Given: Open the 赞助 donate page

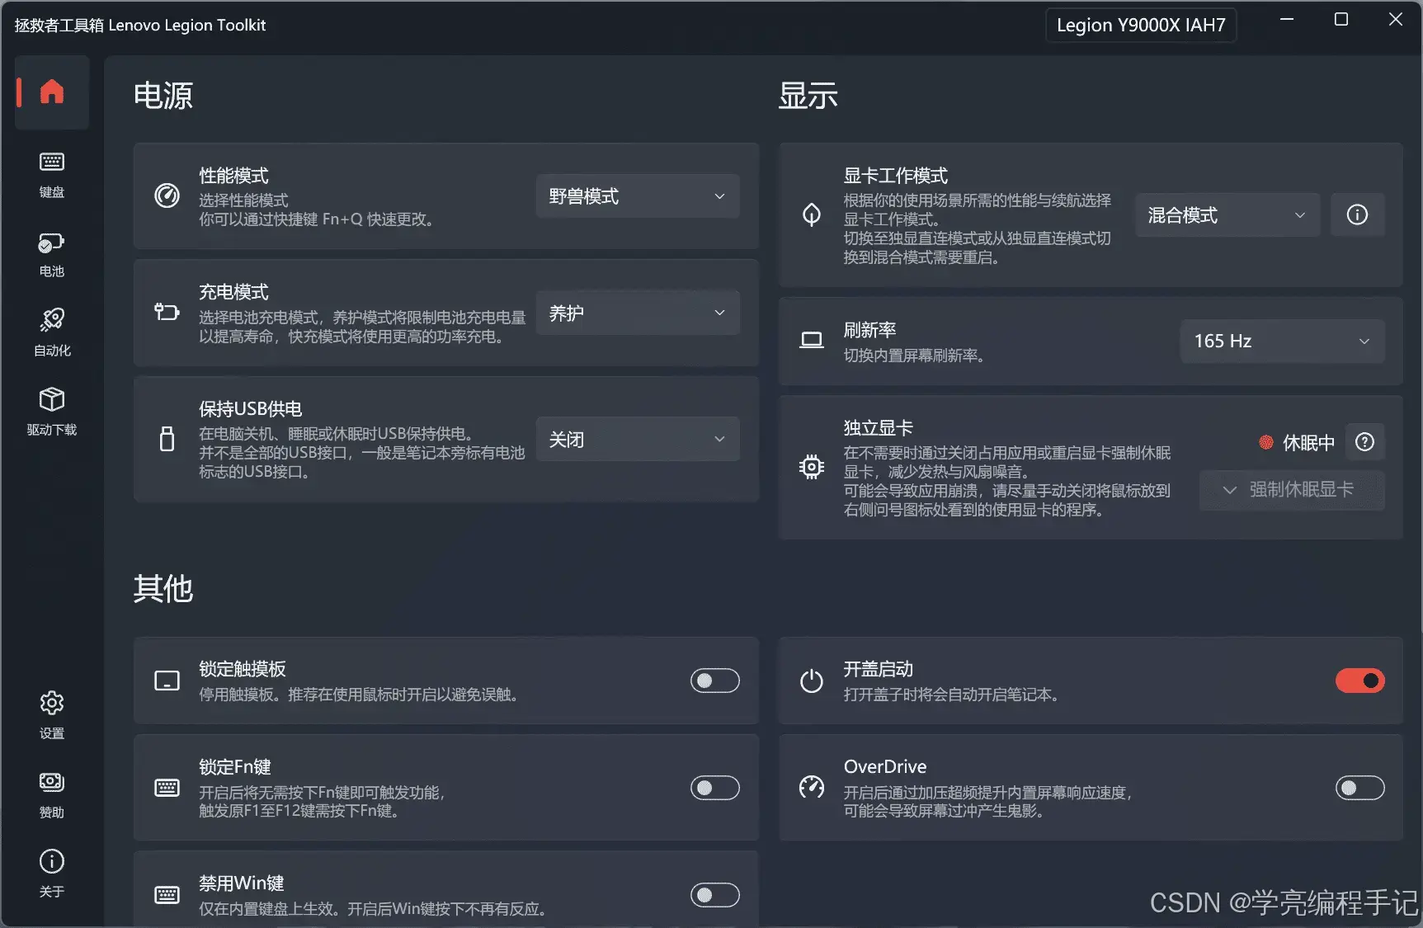Looking at the screenshot, I should (52, 795).
